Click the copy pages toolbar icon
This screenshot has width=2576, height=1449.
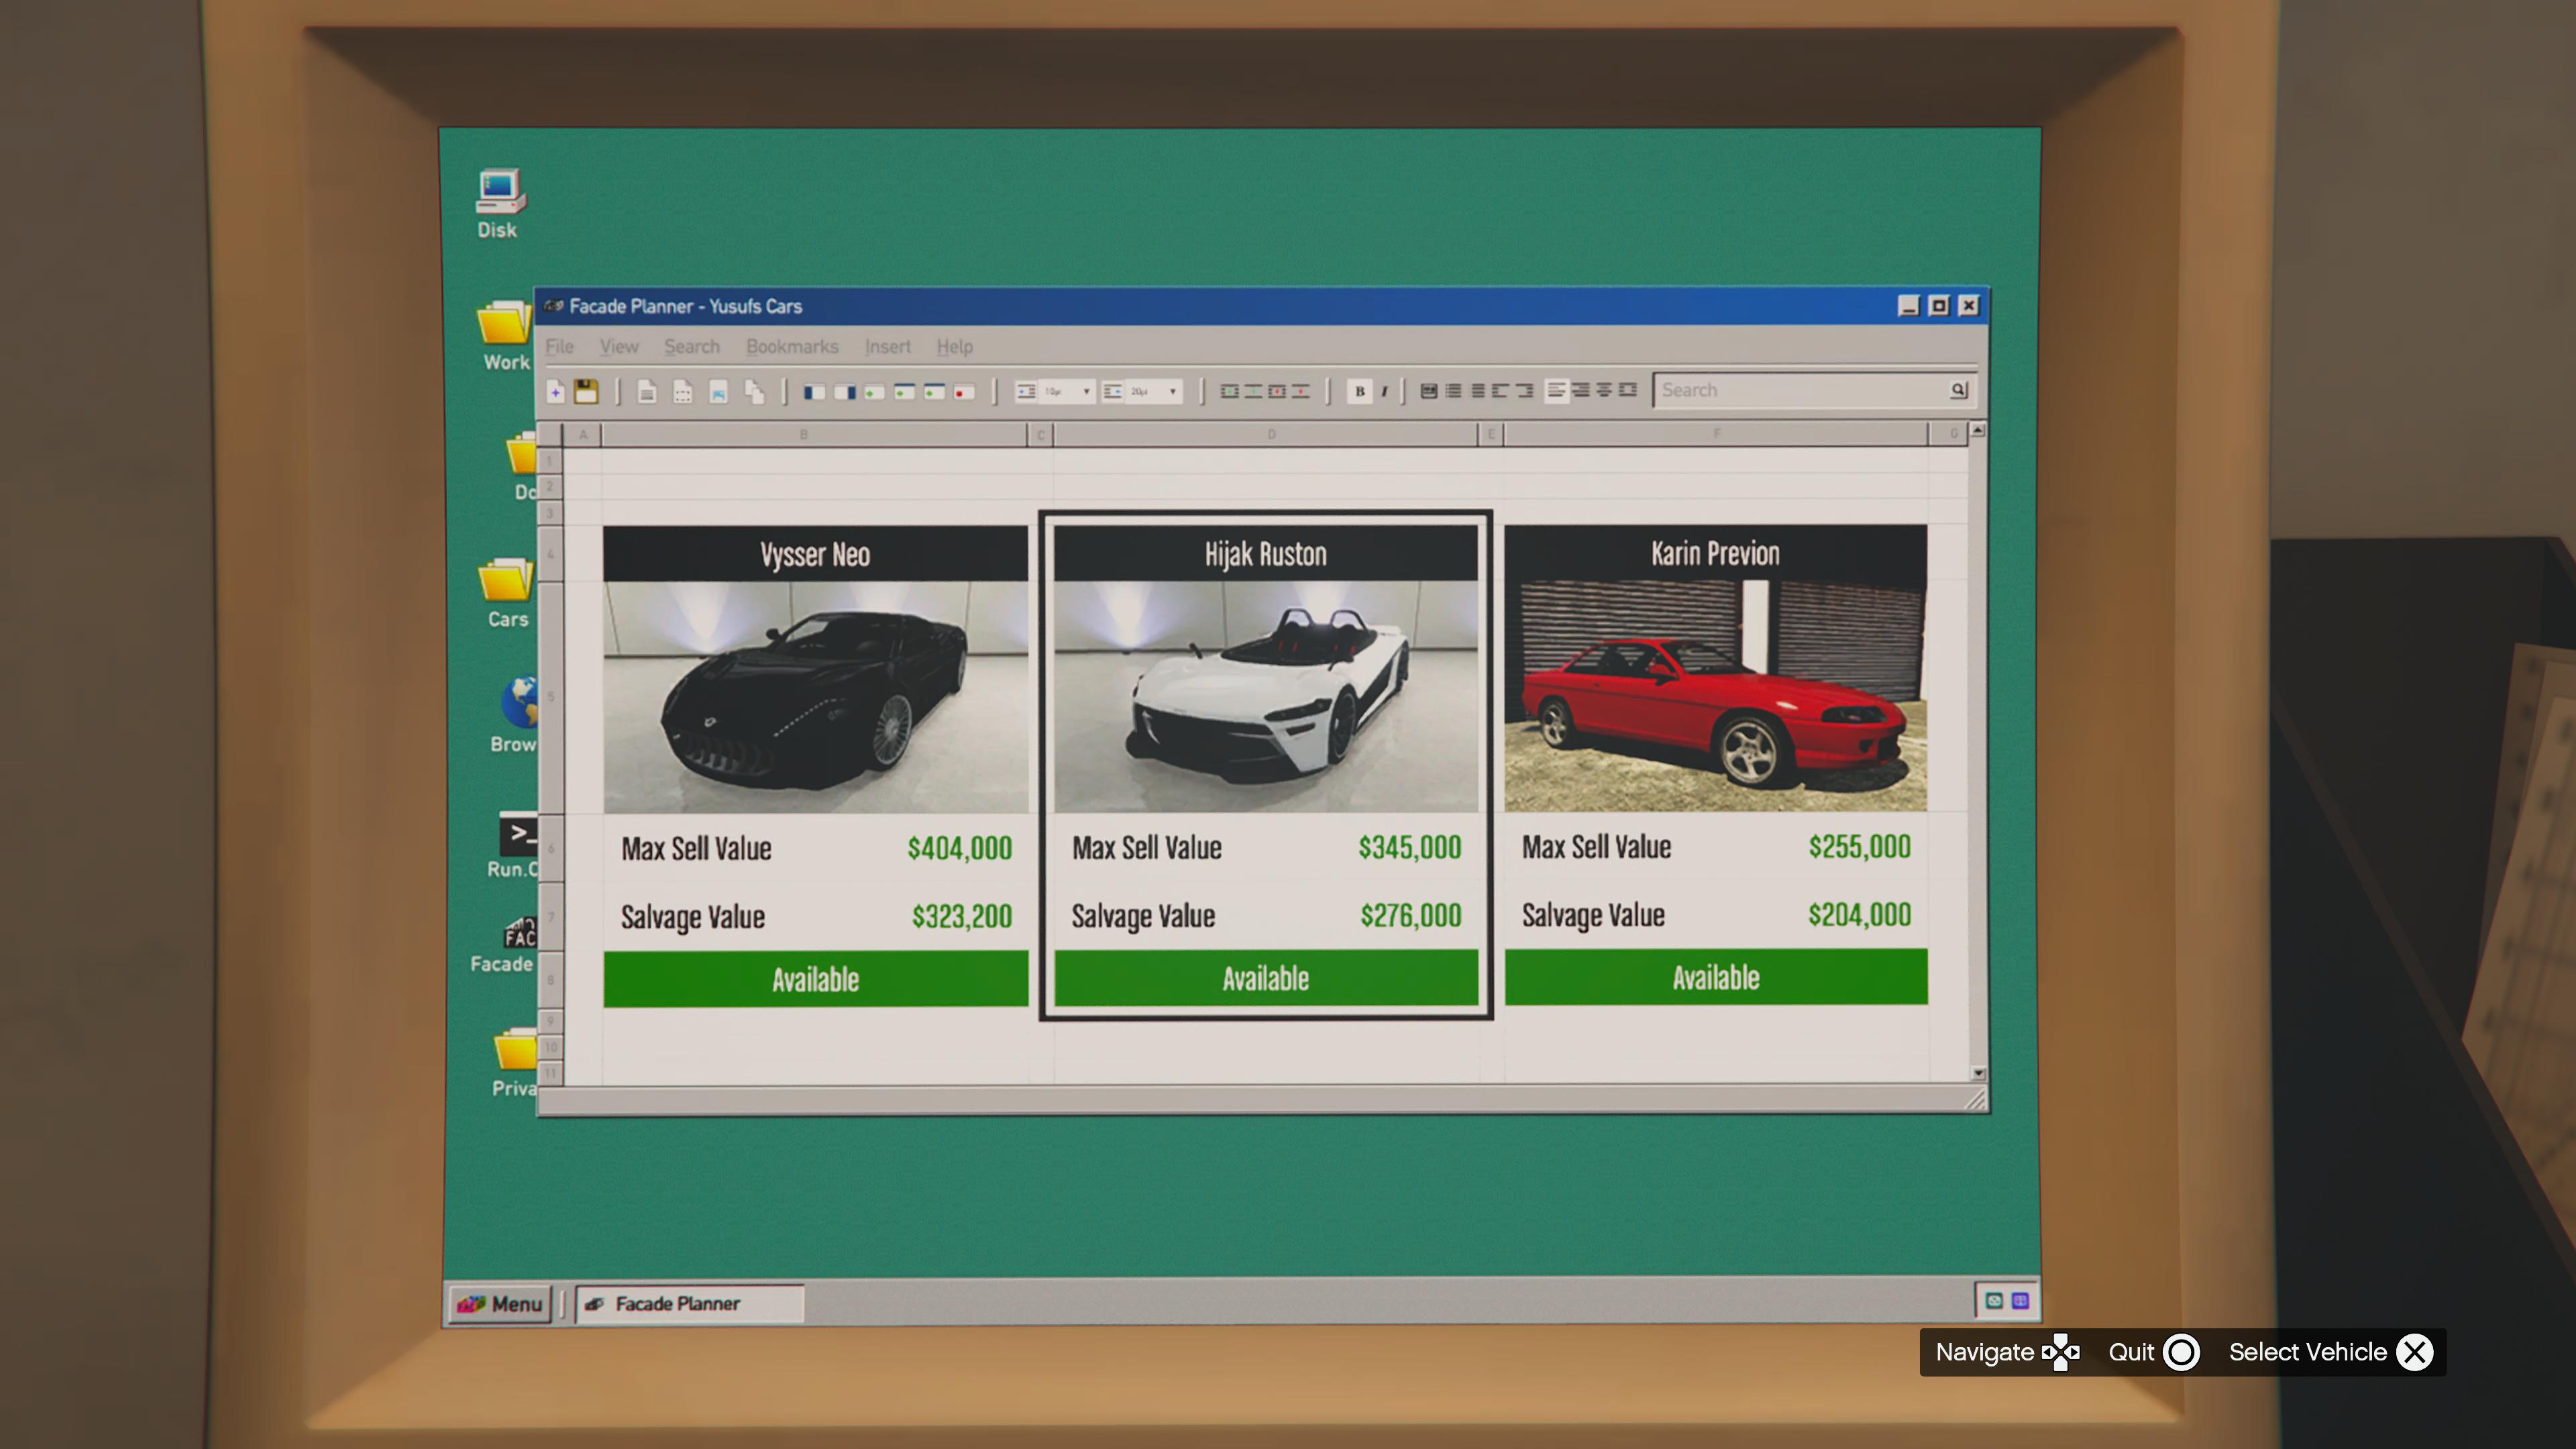pyautogui.click(x=755, y=392)
